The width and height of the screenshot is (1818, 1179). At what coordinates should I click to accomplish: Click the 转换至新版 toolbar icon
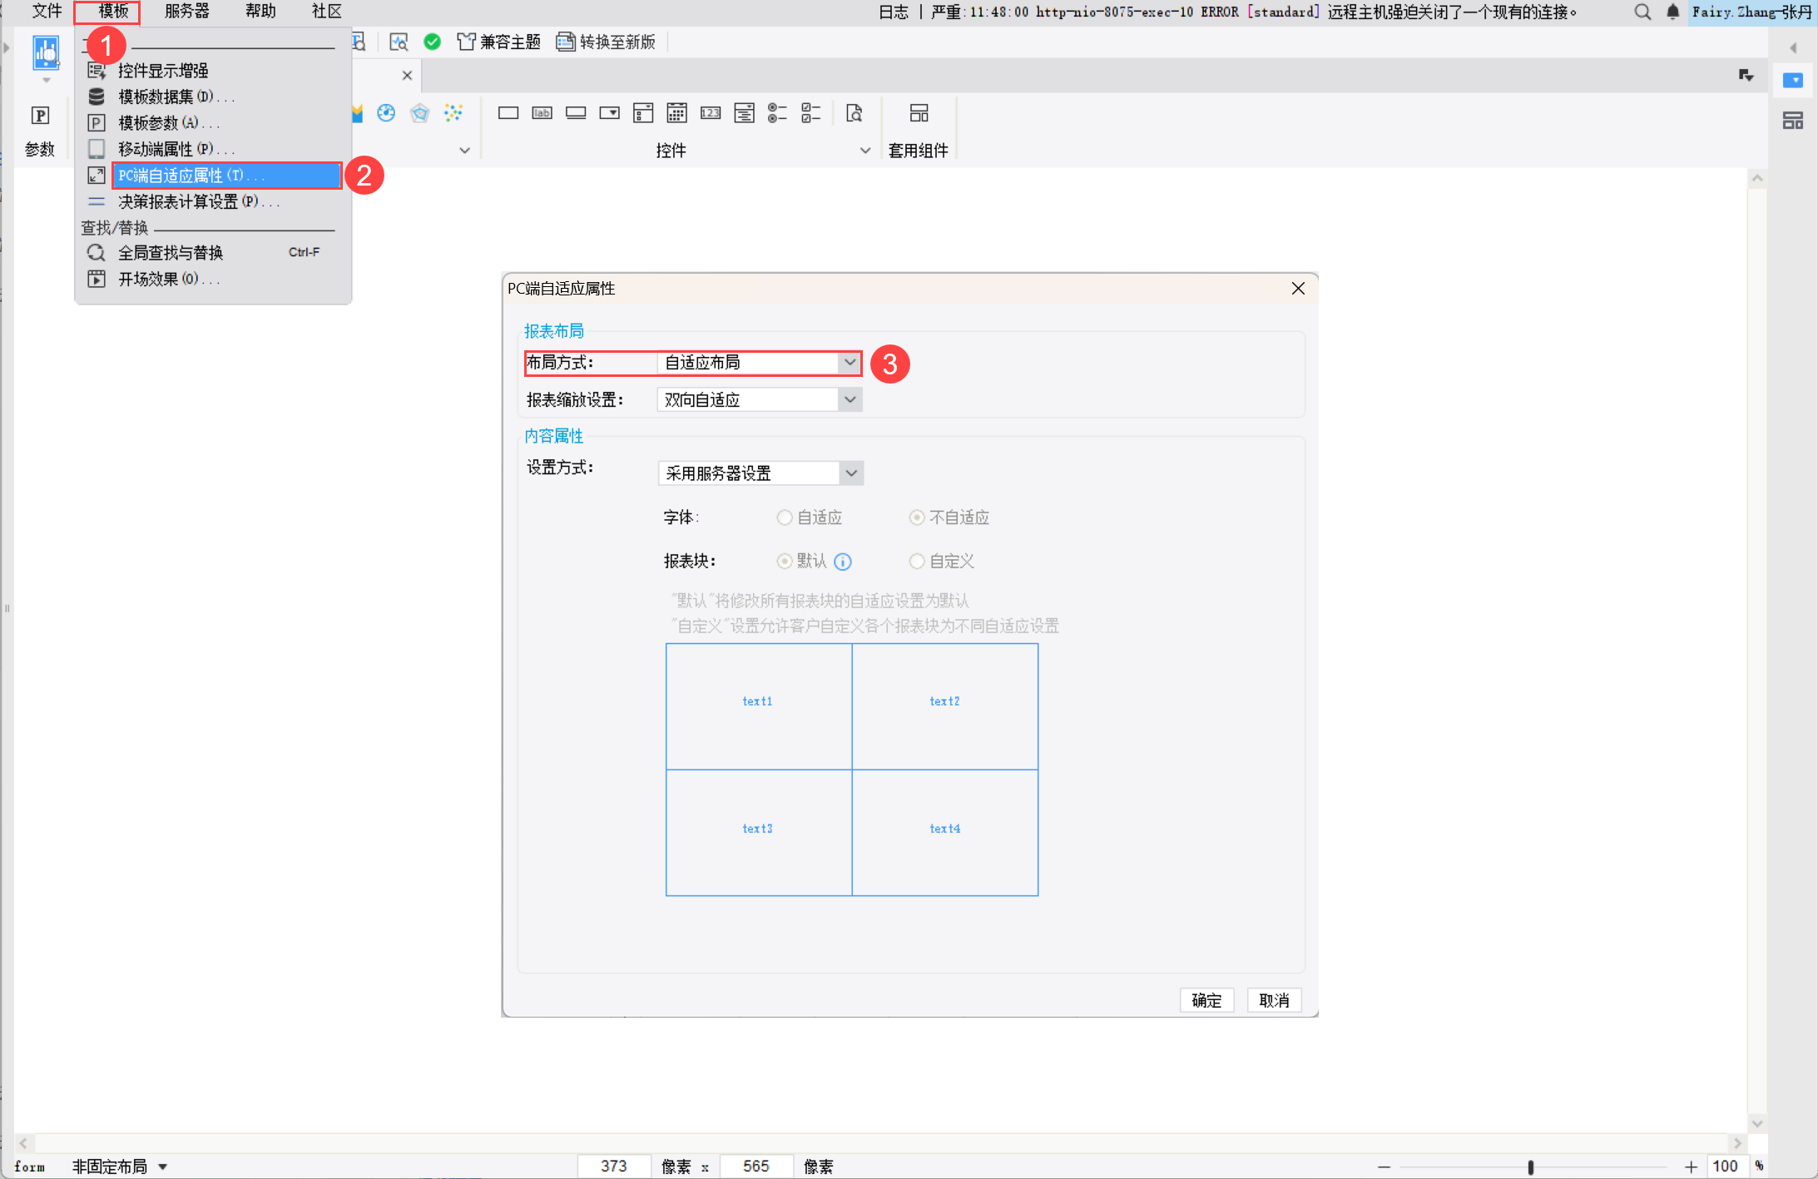(566, 42)
